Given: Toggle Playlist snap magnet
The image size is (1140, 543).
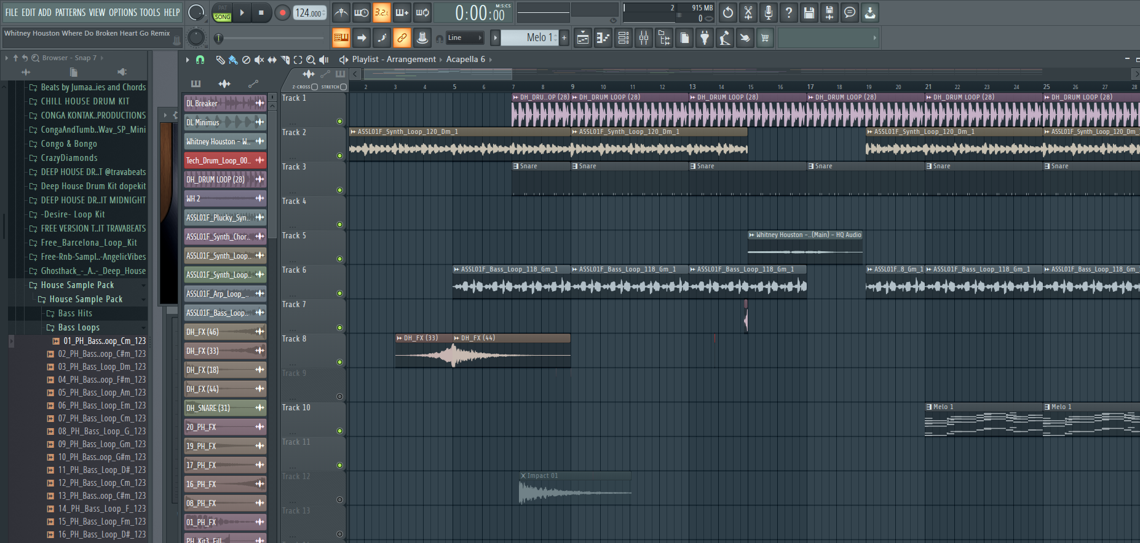Looking at the screenshot, I should [x=200, y=60].
